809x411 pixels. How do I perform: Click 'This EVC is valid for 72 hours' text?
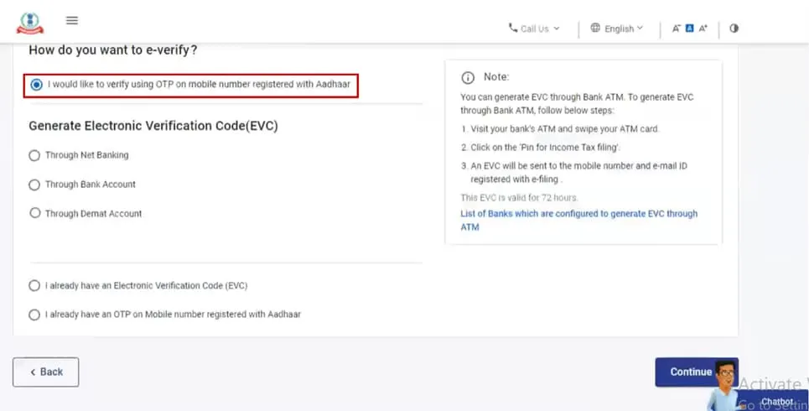[x=519, y=198]
